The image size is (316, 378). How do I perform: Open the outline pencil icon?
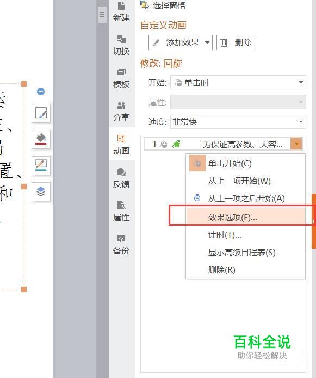coord(41,165)
